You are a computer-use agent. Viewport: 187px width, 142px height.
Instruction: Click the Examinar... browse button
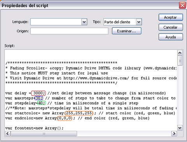pos(127,31)
